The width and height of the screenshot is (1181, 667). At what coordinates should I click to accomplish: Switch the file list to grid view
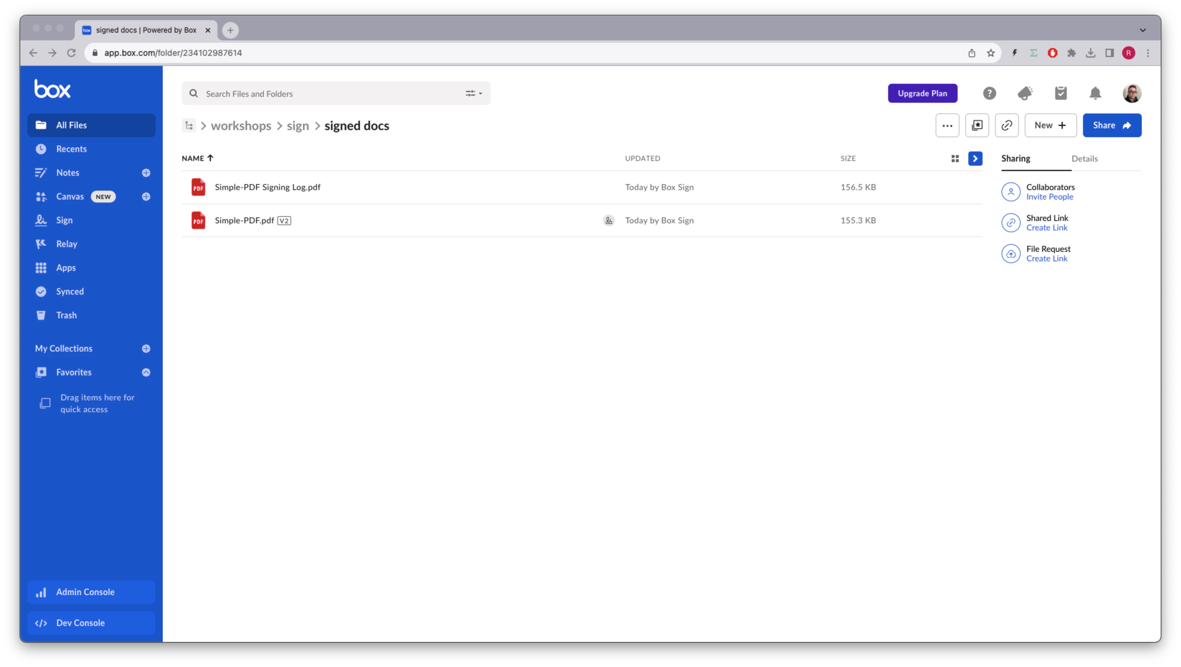pos(955,158)
